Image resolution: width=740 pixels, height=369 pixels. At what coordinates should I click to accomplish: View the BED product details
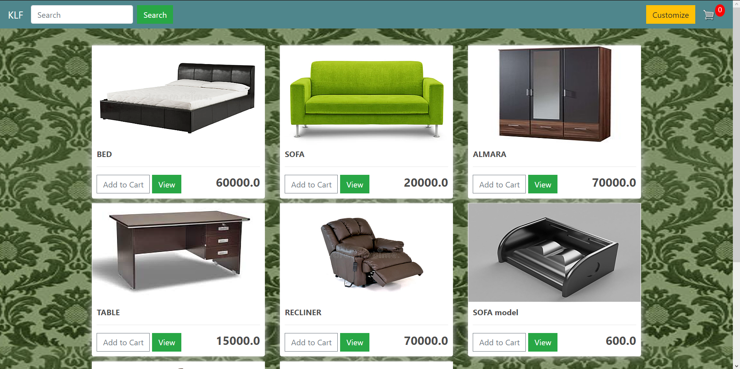click(x=167, y=184)
